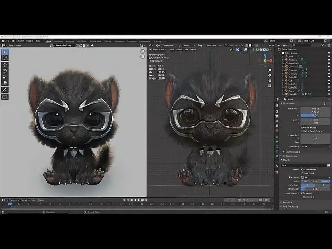
Task: Select the Measure tool at toolbar bottom
Action: click(x=5, y=96)
